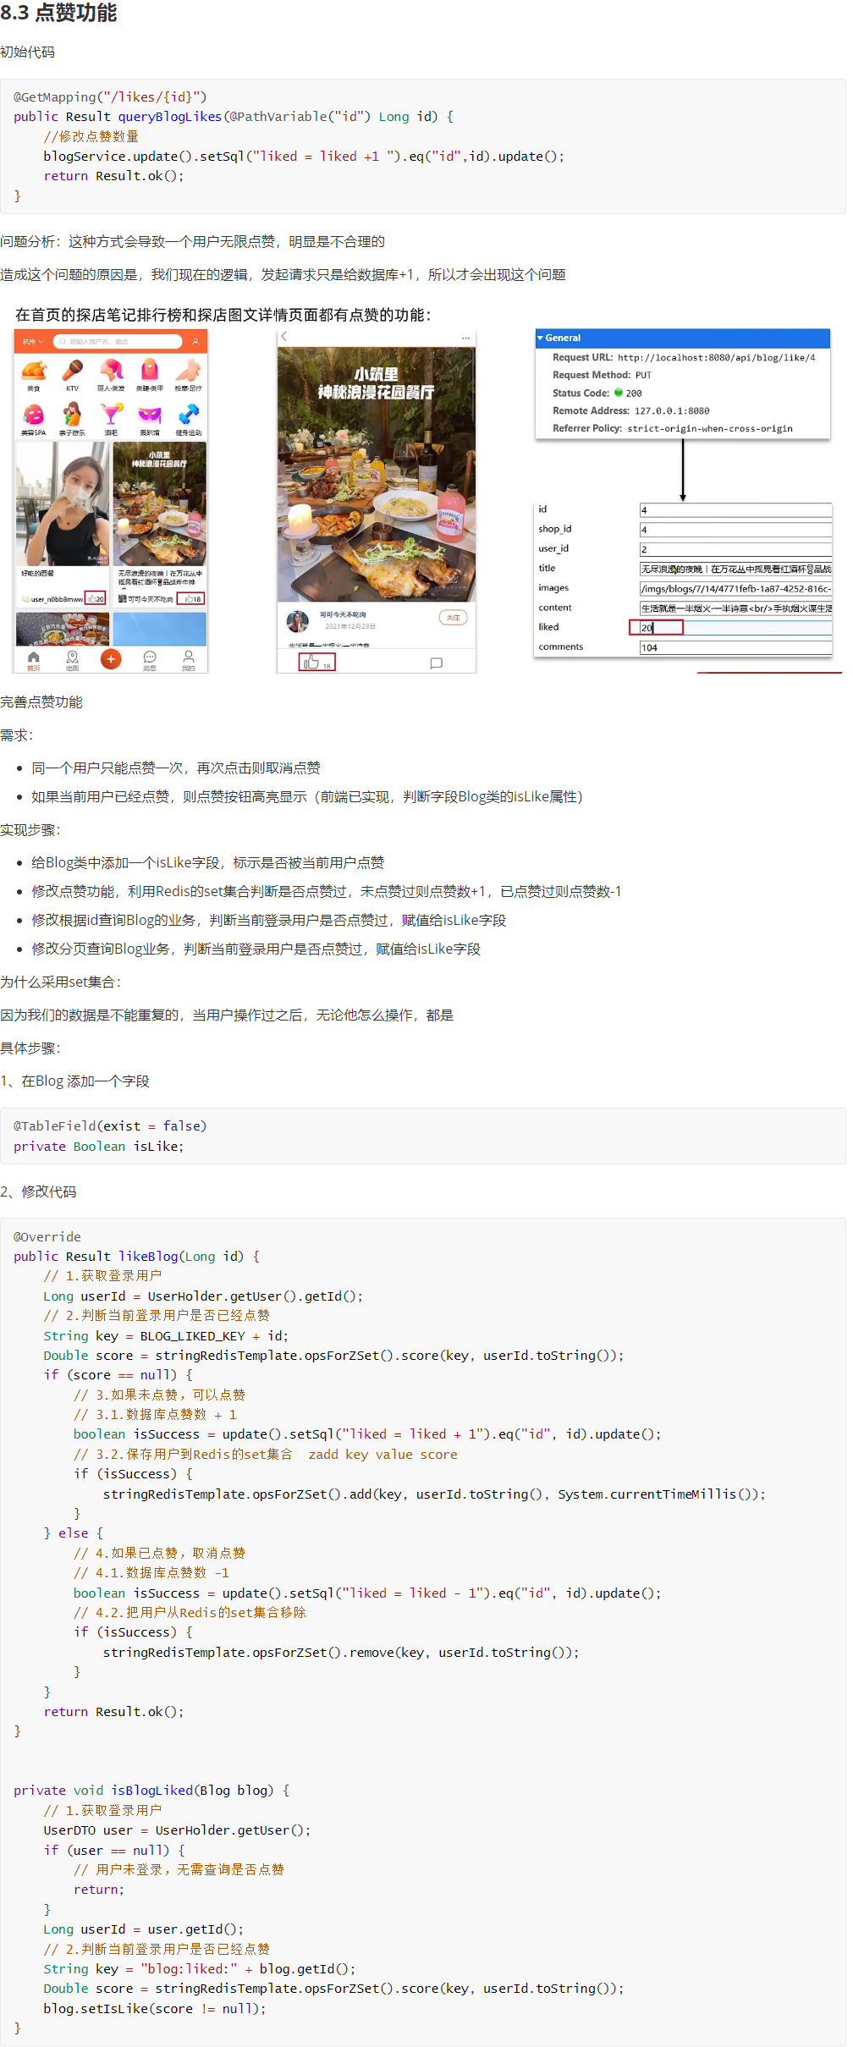Open the comment bubble icon in detail page

436,663
